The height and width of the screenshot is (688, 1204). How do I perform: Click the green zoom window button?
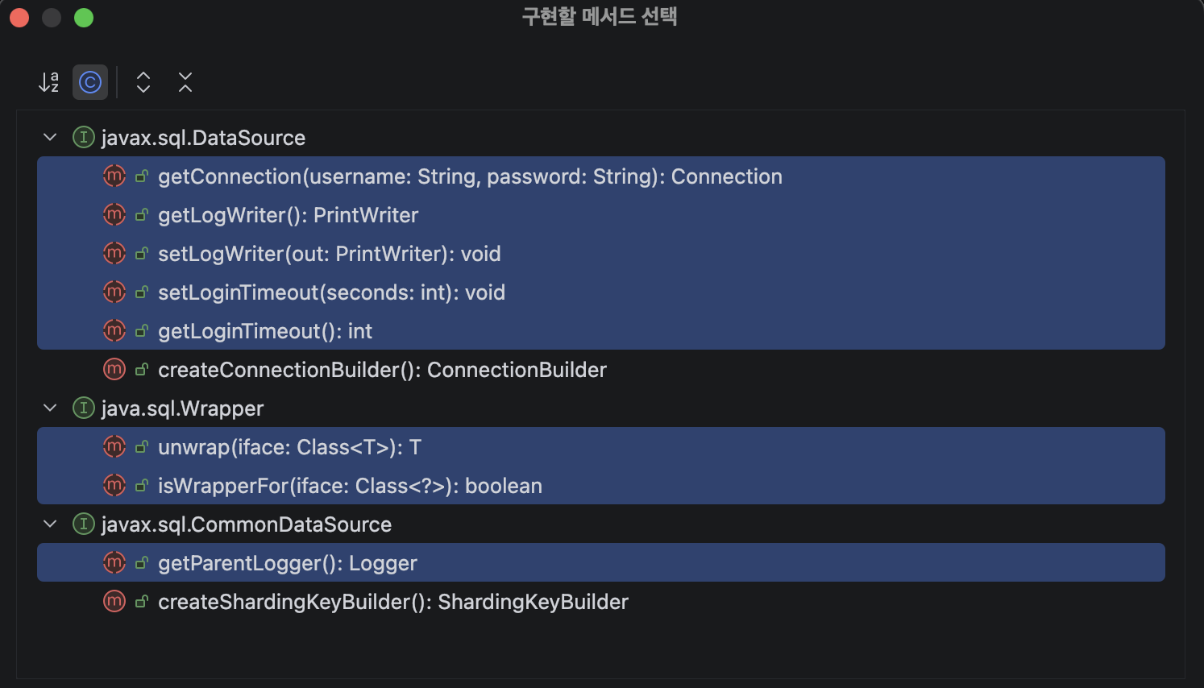point(84,18)
